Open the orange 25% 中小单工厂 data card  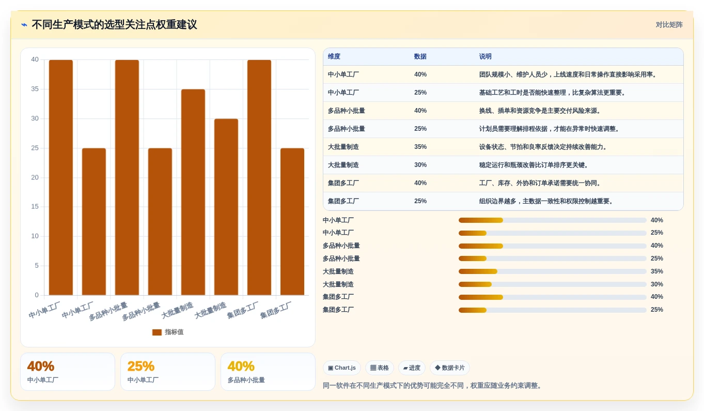point(168,372)
